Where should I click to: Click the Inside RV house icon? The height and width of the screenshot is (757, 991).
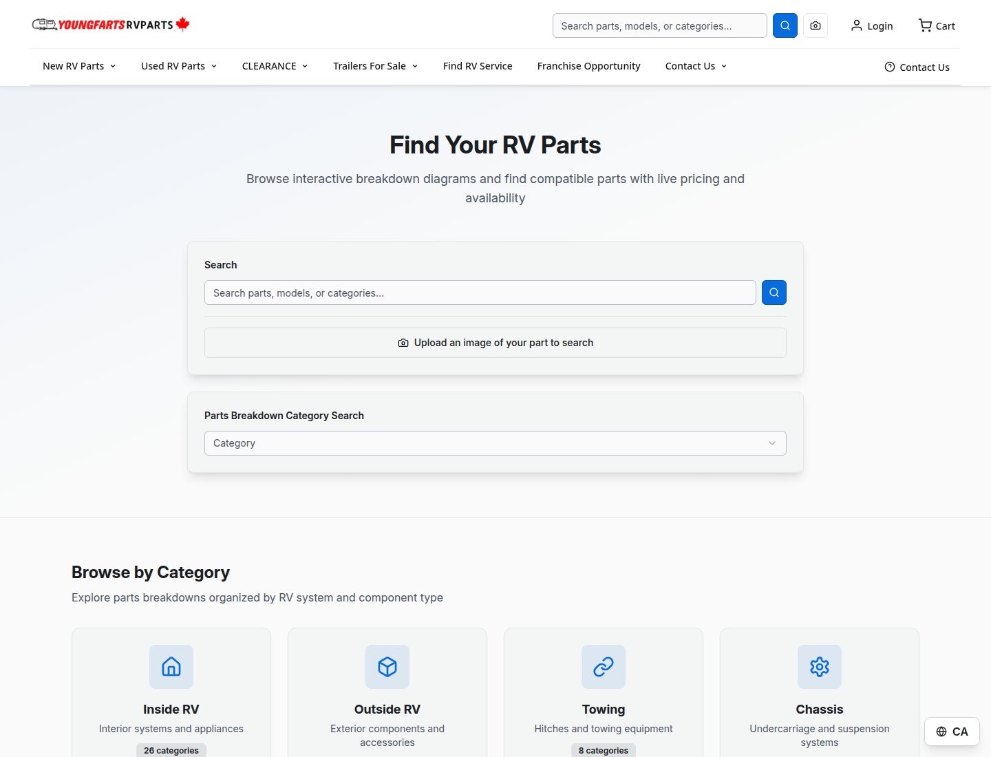point(171,667)
